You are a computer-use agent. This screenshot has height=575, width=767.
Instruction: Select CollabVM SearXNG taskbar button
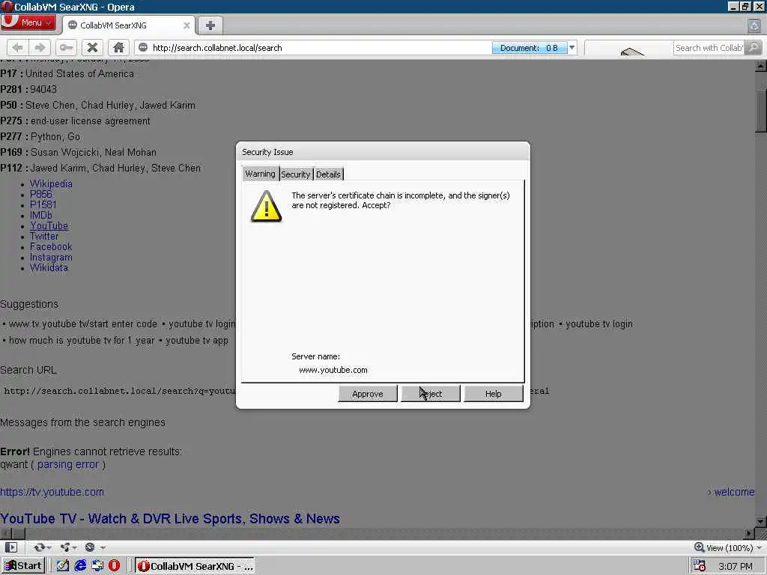(x=195, y=566)
